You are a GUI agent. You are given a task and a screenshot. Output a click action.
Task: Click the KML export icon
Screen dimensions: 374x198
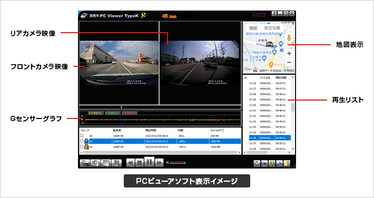(x=264, y=163)
